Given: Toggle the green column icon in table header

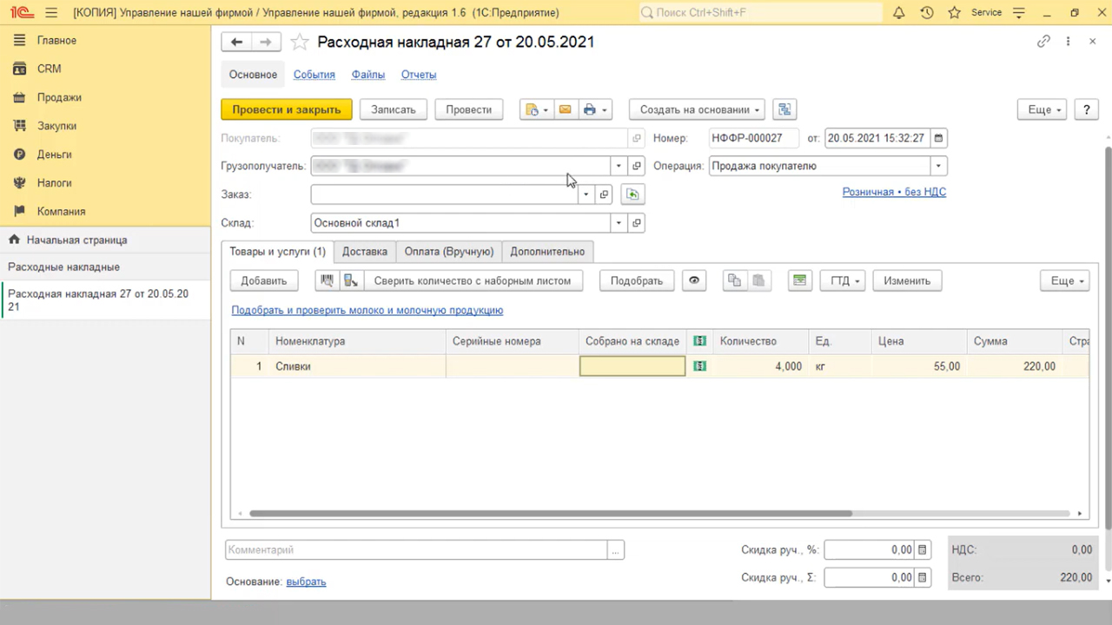Looking at the screenshot, I should coord(700,341).
